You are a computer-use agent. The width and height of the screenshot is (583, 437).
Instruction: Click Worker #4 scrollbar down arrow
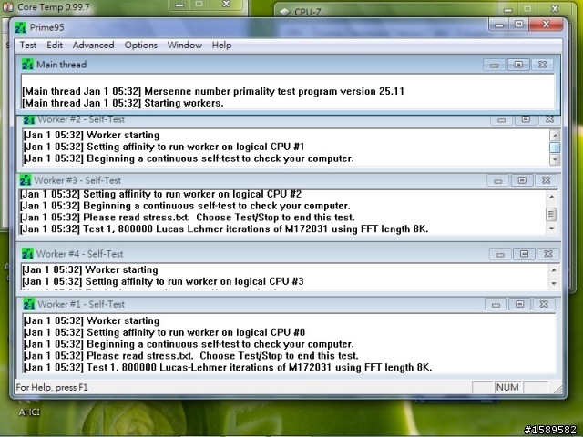[x=554, y=283]
